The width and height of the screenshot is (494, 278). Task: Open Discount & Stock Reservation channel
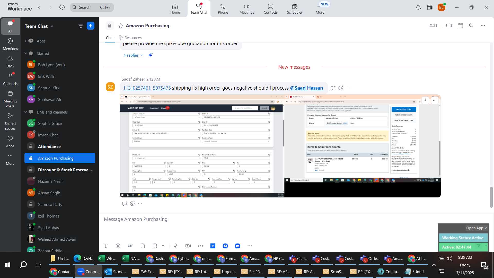60,170
